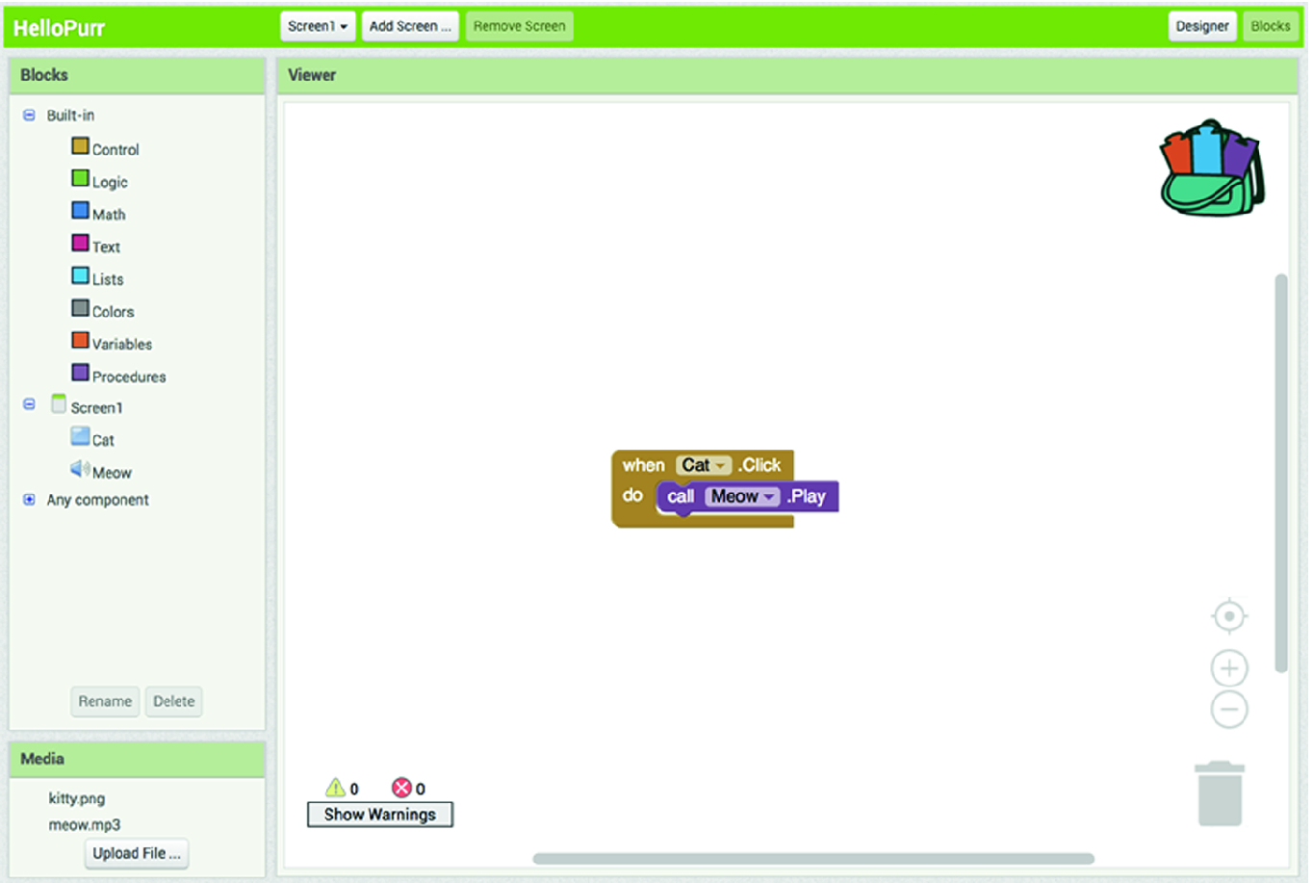Click the Add Screen button
The image size is (1312, 883).
[x=410, y=26]
